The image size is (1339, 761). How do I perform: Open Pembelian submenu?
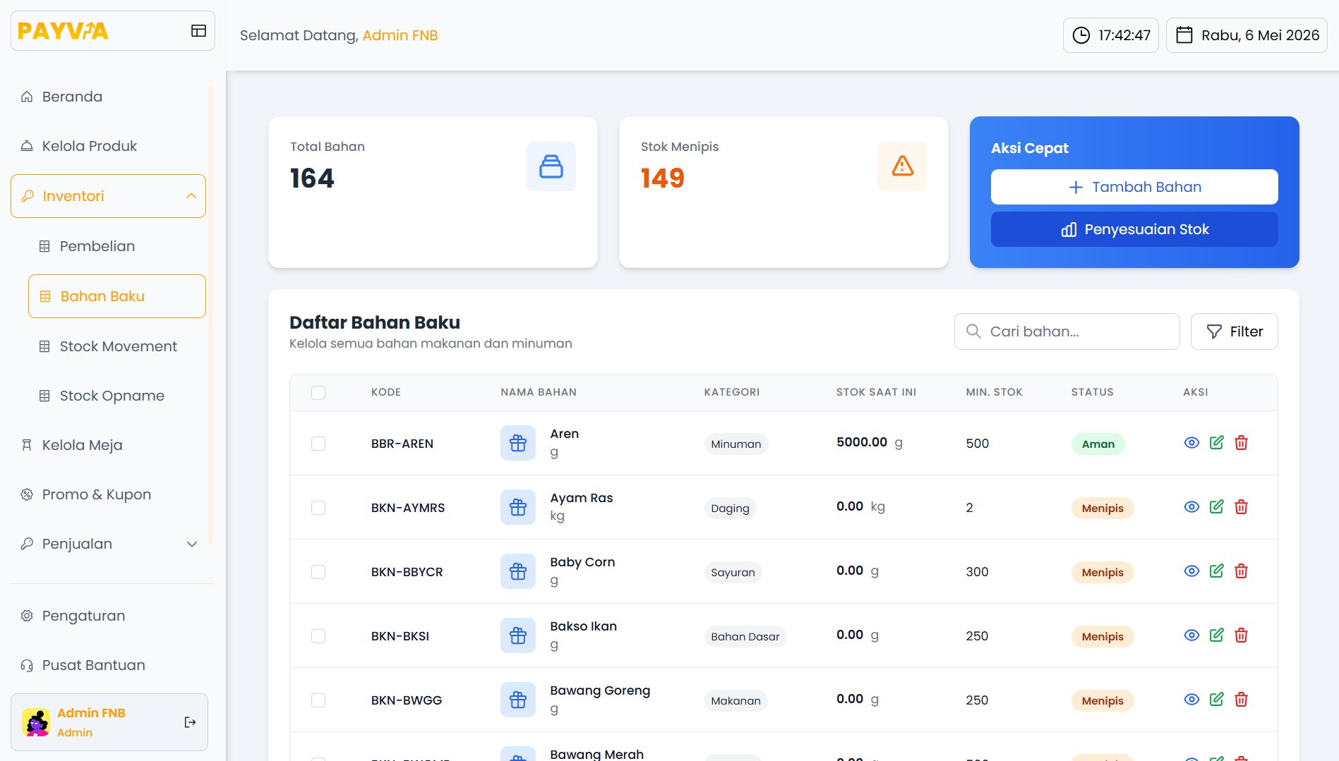tap(117, 246)
